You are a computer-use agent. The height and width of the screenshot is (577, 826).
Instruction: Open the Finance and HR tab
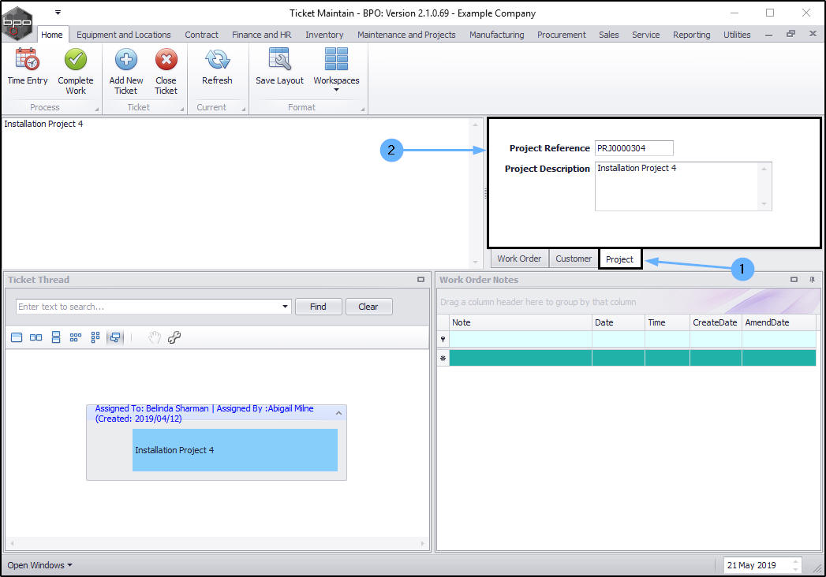(x=261, y=35)
